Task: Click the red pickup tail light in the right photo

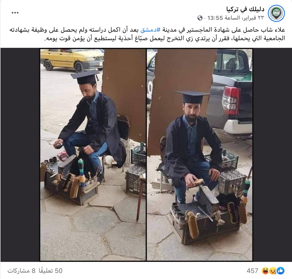Action: 231,98
